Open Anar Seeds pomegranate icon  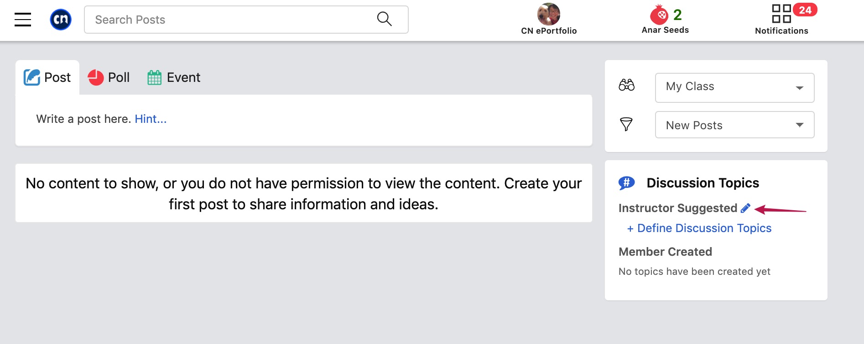point(659,15)
